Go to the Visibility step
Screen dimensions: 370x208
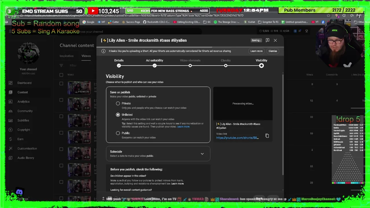261,63
